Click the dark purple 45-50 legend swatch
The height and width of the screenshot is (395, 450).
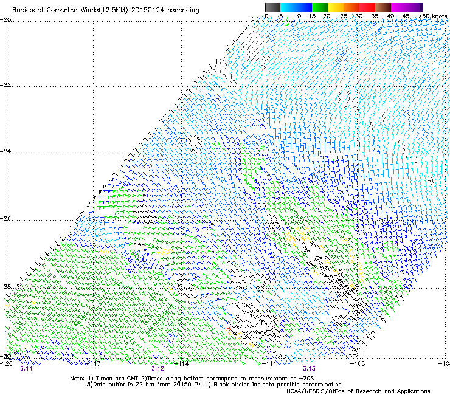pos(415,7)
